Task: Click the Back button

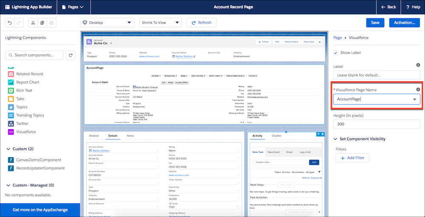Action: 388,7
